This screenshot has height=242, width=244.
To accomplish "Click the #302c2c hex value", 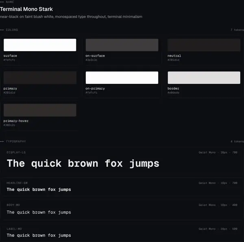I will 9,125.
